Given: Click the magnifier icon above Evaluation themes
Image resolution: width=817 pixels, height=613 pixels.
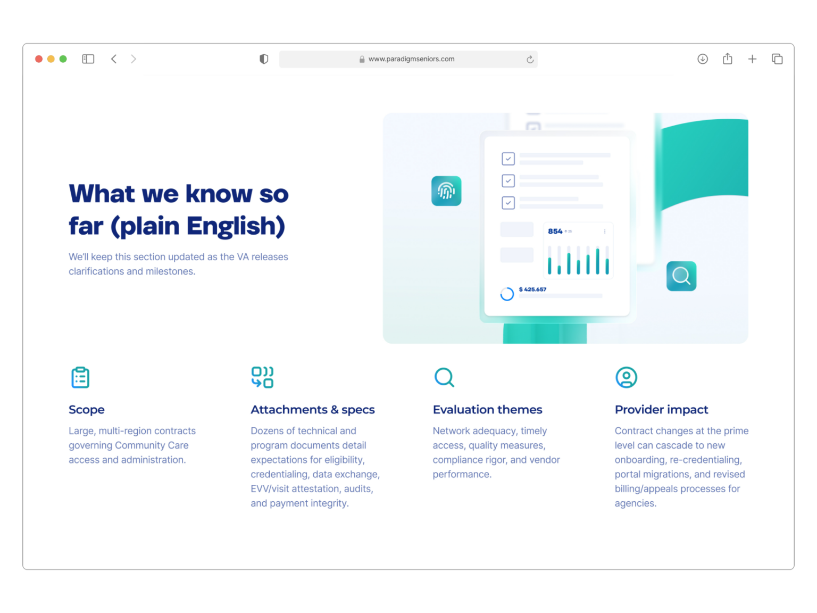Looking at the screenshot, I should pyautogui.click(x=445, y=377).
